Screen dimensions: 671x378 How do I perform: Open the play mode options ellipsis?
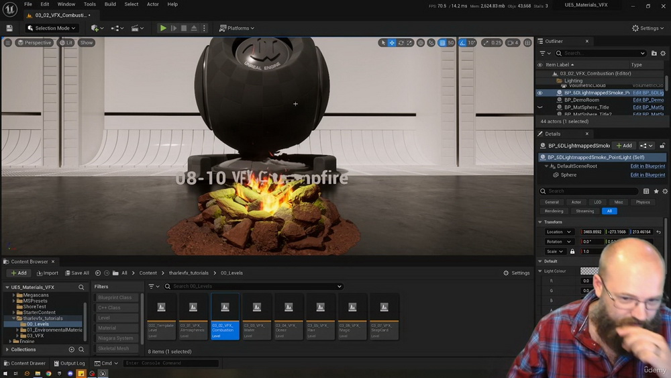point(204,28)
